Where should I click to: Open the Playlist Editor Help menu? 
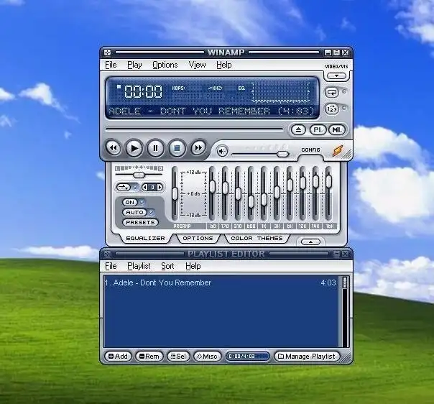(x=193, y=266)
